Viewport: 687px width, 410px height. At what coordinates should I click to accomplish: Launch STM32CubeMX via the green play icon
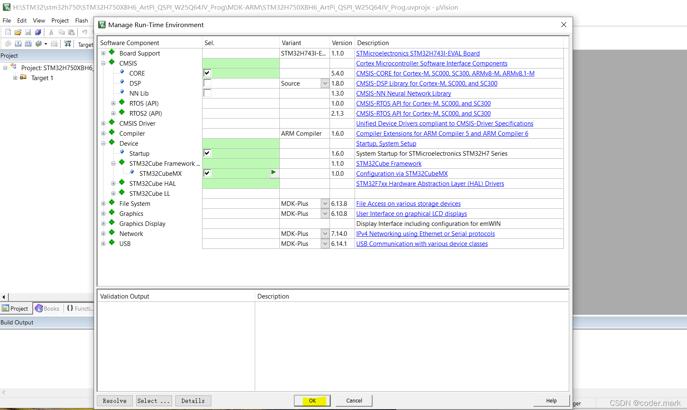click(274, 173)
